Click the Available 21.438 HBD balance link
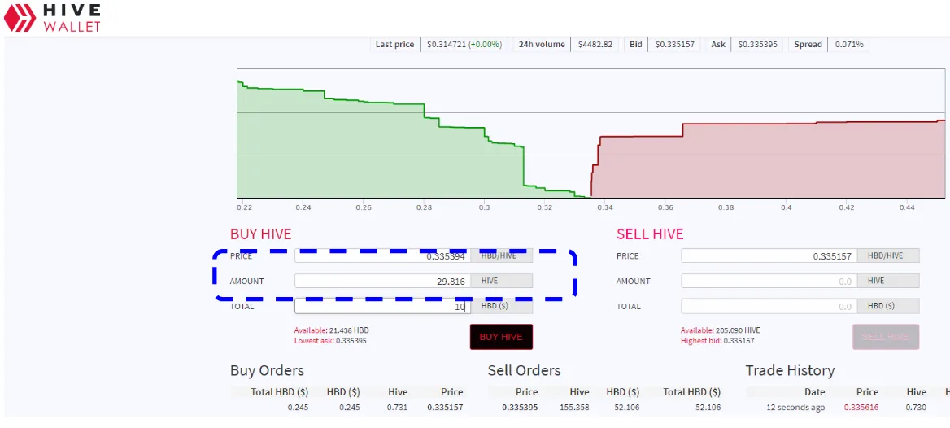This screenshot has width=950, height=428. click(331, 330)
